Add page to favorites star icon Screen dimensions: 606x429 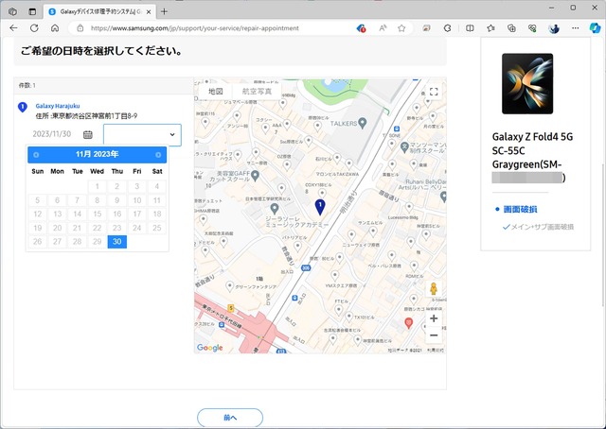coord(401,28)
